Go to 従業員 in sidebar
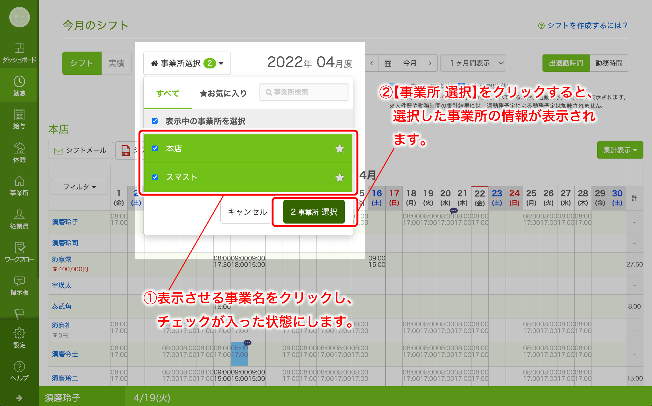Screen dimensions: 652x406 click(19, 219)
